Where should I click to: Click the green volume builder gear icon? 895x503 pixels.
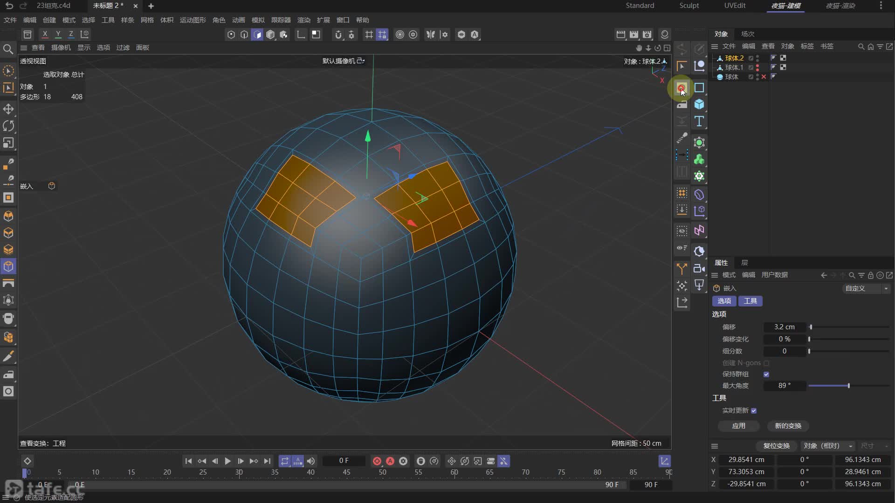[x=699, y=177]
